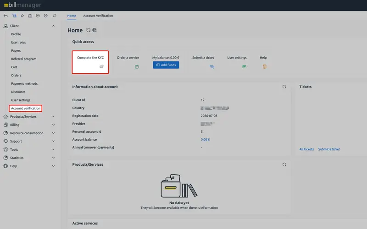
Task: Click the No data yet message
Action: (x=179, y=203)
